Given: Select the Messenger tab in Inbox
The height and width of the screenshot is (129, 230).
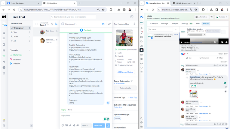Looking at the screenshot, I should 164,24.
